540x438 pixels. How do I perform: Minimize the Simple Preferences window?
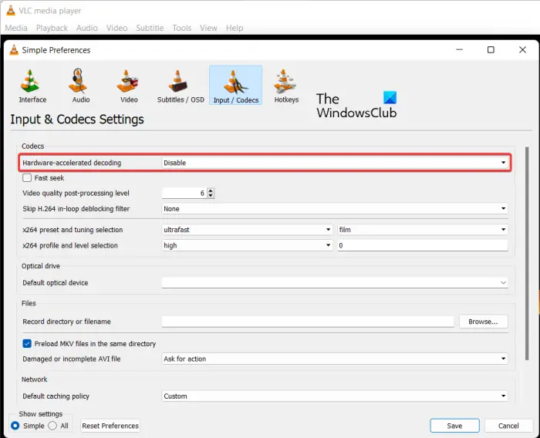(460, 50)
